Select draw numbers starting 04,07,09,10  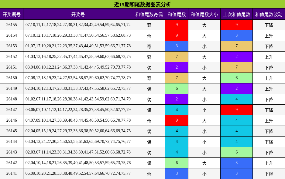78,120
